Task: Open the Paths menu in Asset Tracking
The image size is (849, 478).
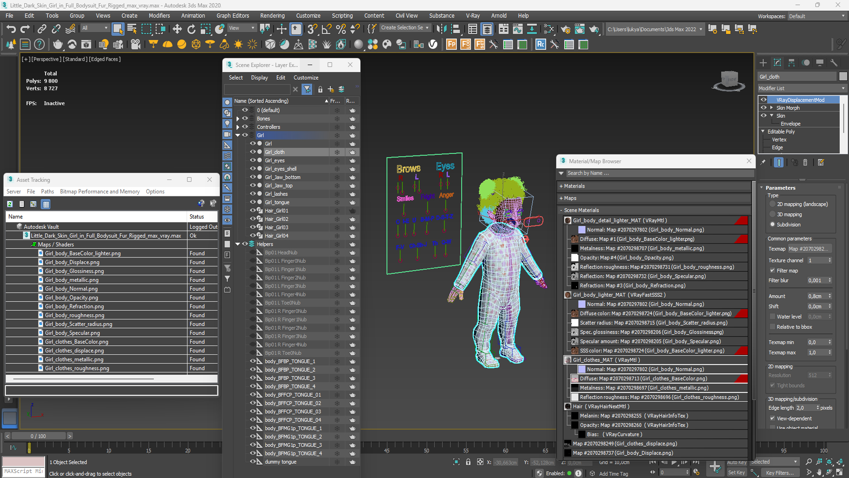Action: (47, 192)
